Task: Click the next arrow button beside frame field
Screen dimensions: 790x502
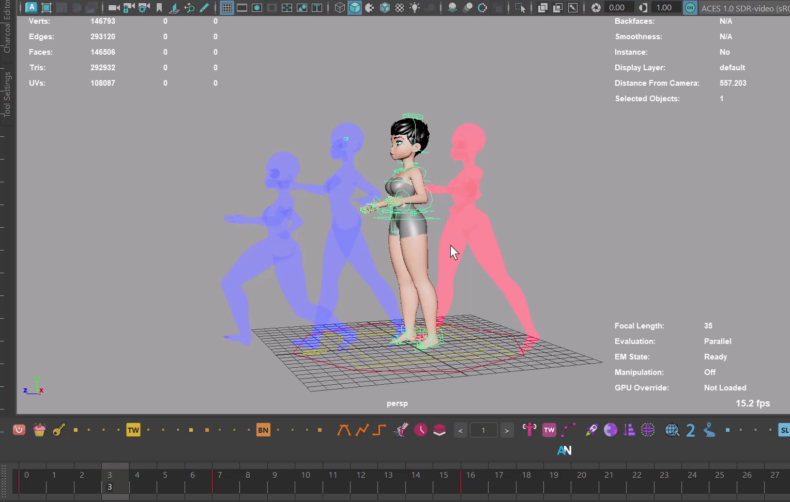Action: coord(507,430)
